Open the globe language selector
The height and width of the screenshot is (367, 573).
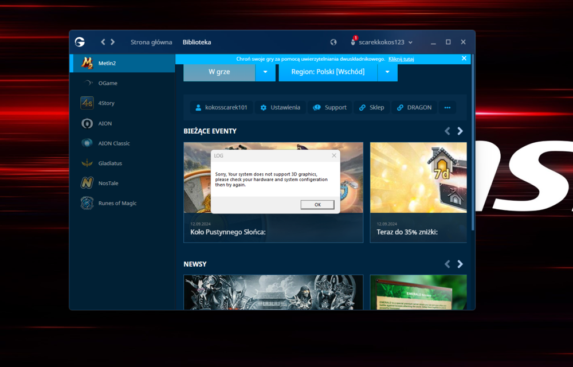tap(333, 42)
